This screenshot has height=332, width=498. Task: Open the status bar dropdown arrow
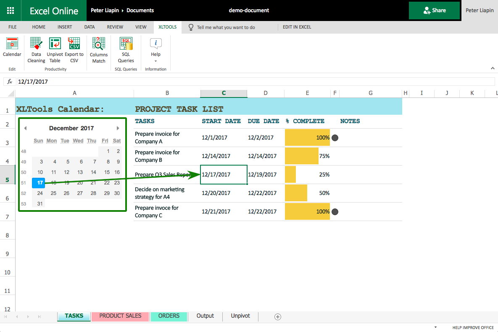click(x=435, y=327)
